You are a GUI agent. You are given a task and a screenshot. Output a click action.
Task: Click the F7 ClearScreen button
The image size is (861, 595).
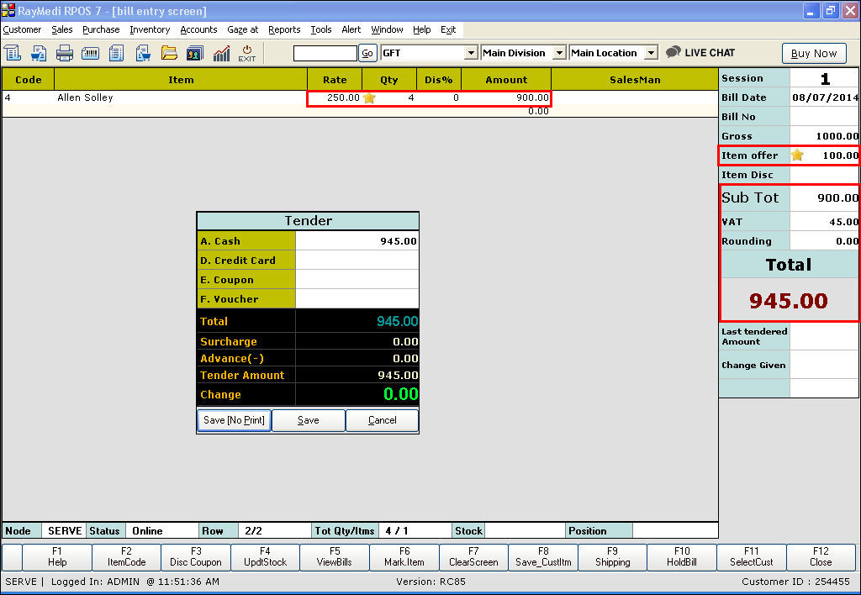474,556
